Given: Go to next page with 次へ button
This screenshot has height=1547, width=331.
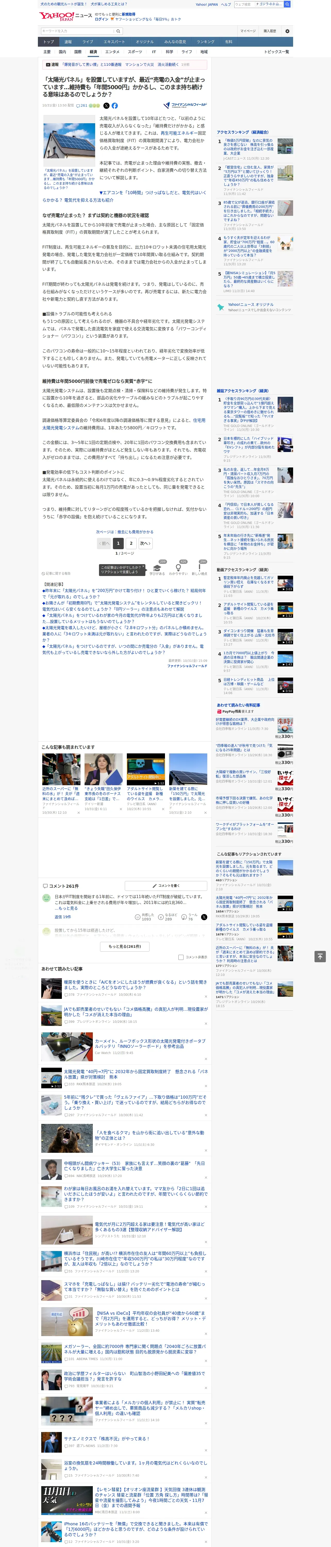Looking at the screenshot, I should point(145,544).
